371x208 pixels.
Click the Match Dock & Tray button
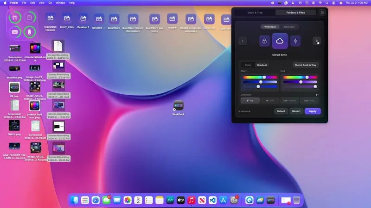(306, 65)
